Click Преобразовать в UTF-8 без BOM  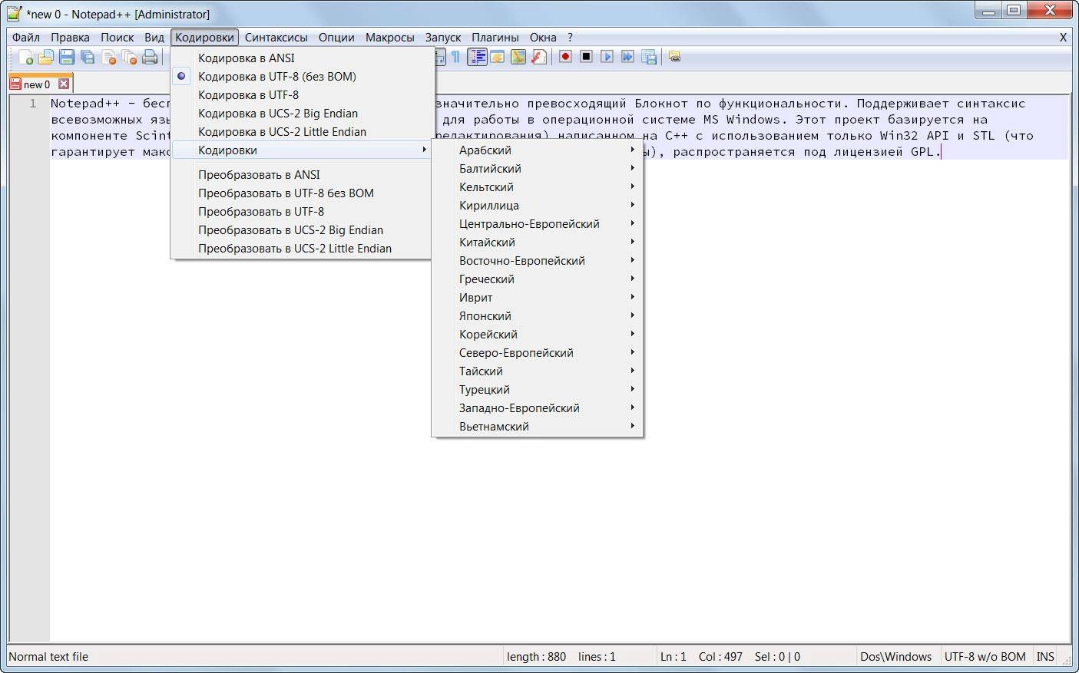click(x=303, y=193)
